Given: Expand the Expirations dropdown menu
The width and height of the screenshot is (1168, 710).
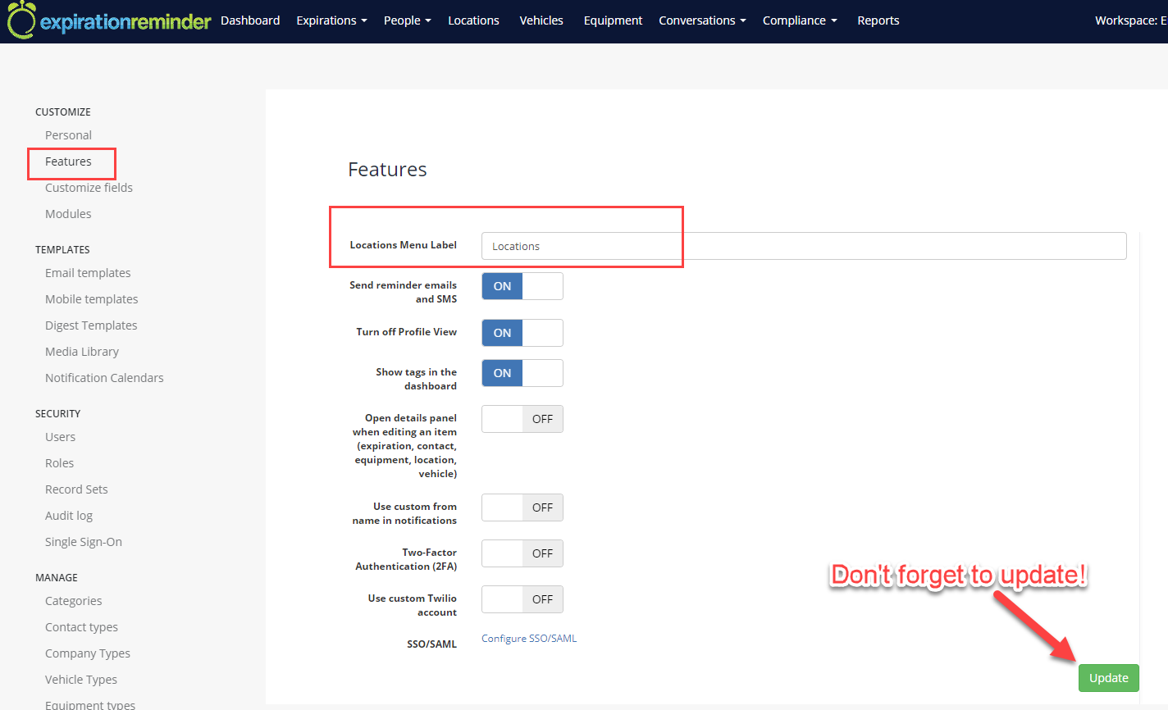Looking at the screenshot, I should tap(331, 20).
